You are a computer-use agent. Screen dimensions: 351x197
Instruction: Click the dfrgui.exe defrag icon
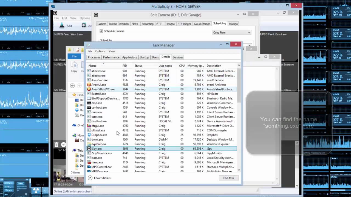(89, 126)
